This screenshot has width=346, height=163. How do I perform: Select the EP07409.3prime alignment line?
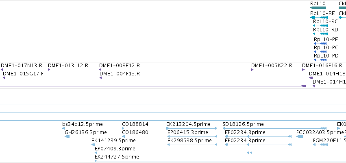coord(220,153)
